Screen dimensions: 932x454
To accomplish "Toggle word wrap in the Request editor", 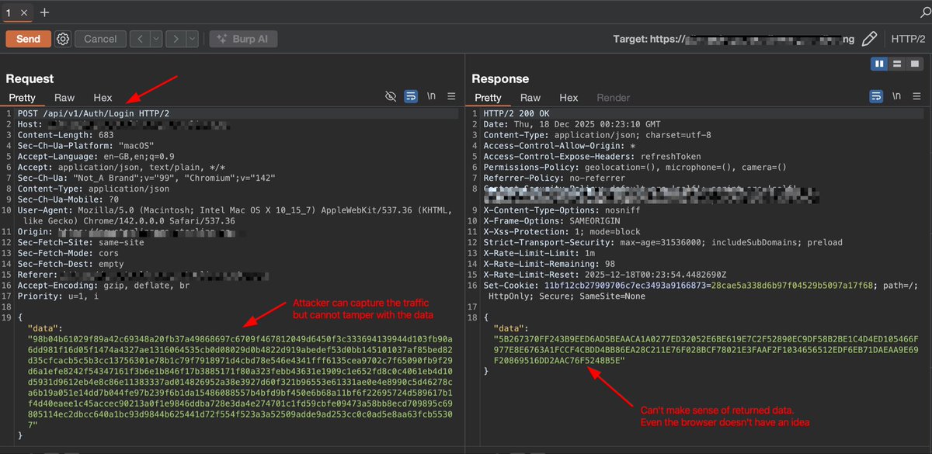I will (x=410, y=96).
